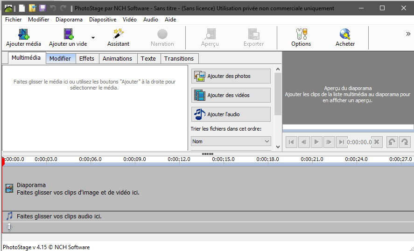Viewport: 414px width, 251px height.
Task: Launch the Assistant wizard
Action: click(118, 38)
